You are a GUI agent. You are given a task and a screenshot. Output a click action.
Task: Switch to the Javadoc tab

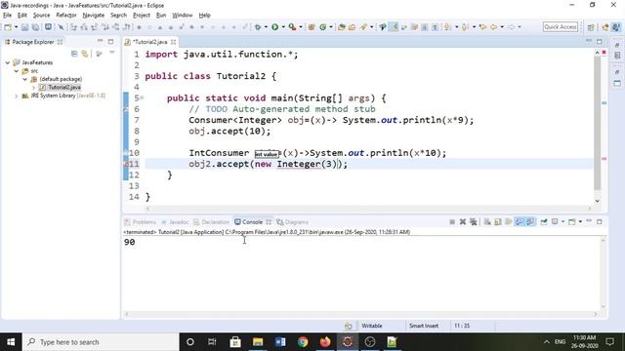pyautogui.click(x=175, y=222)
